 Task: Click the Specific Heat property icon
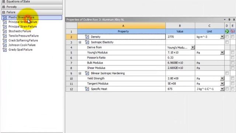(x=87, y=89)
